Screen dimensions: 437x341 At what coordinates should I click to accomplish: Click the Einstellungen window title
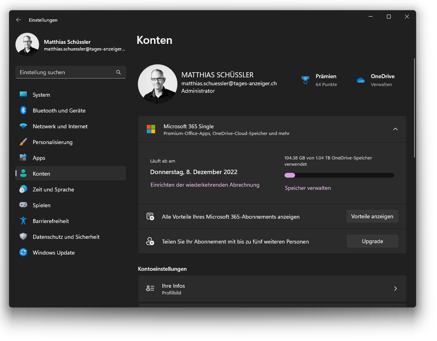(43, 20)
